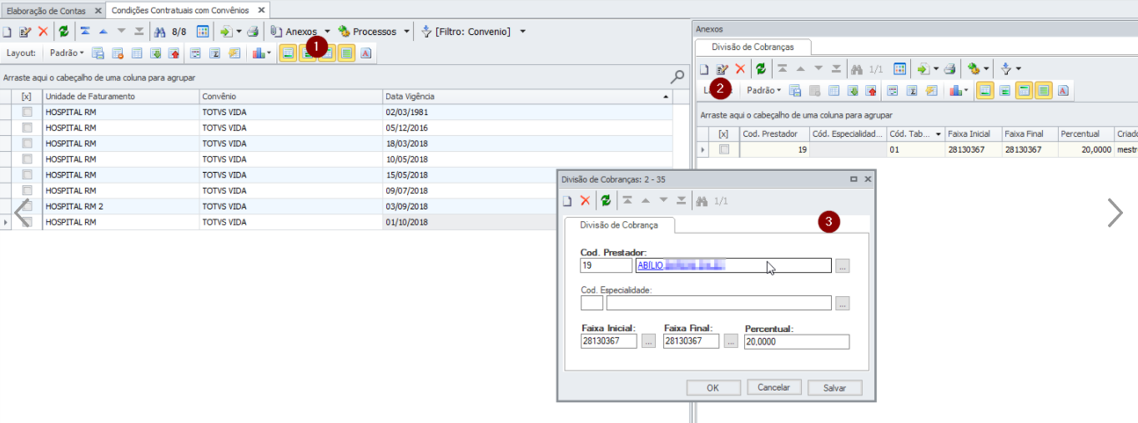Check the box for row dated 05/12/2016

28,128
